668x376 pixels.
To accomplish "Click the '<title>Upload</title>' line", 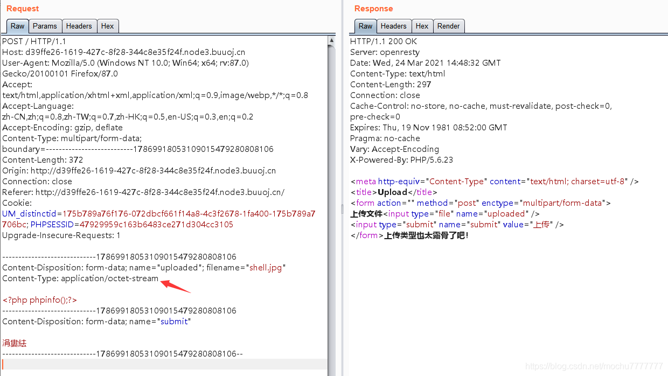I will click(394, 192).
